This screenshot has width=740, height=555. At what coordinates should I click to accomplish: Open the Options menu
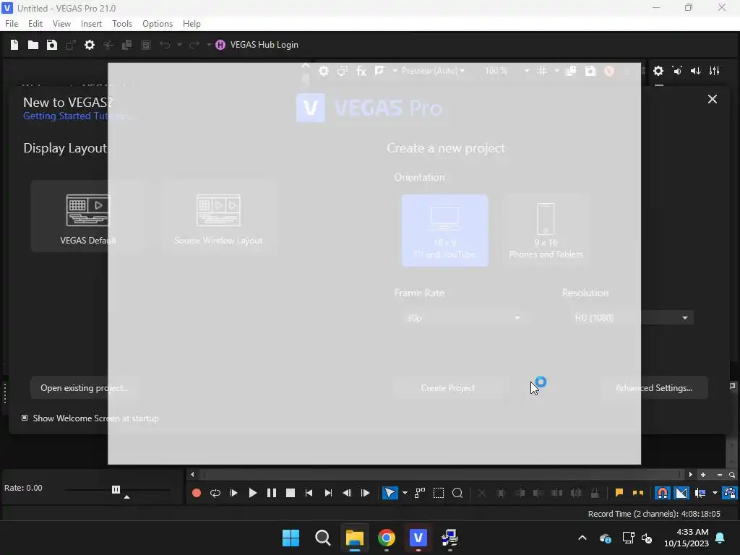[x=158, y=24]
